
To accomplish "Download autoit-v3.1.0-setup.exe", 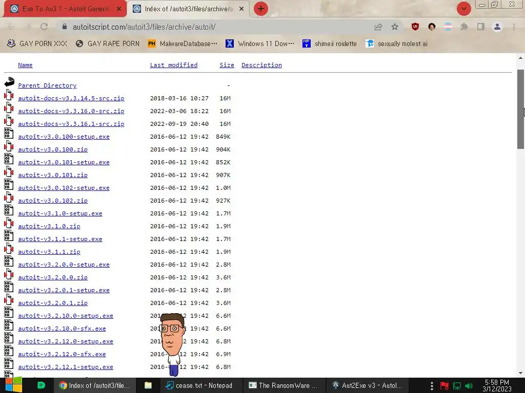I will [x=60, y=213].
